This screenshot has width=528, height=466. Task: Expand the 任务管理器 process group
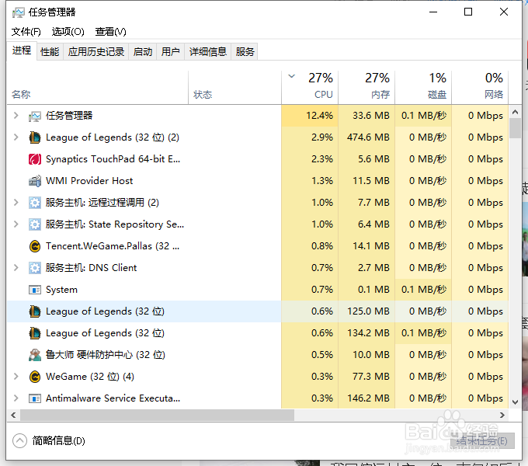16,116
